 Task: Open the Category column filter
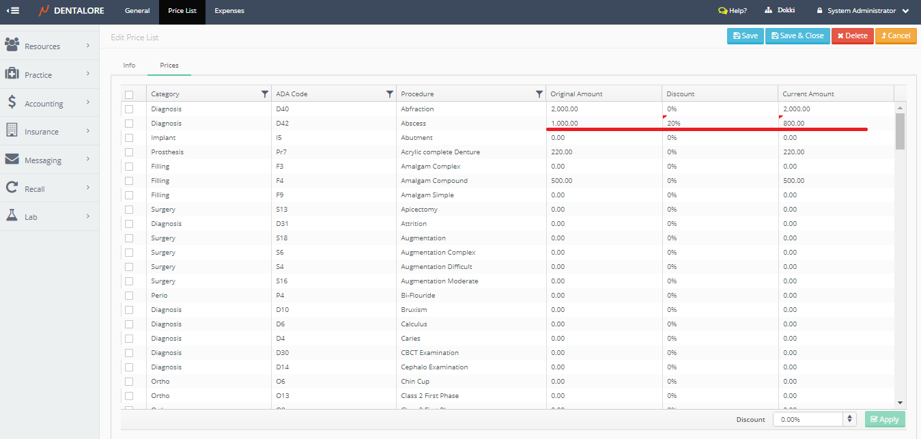pyautogui.click(x=265, y=94)
